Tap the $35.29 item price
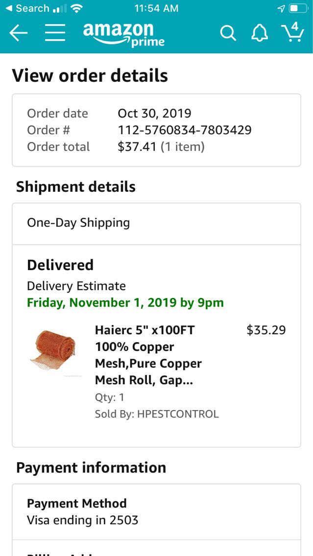313x556 pixels. (x=266, y=330)
